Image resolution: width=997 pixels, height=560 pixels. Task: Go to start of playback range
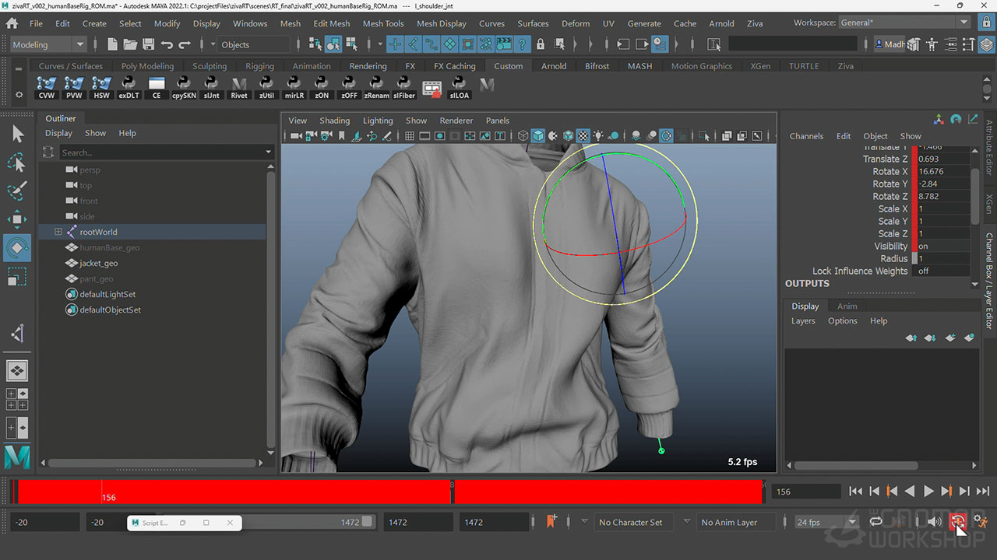[x=855, y=491]
